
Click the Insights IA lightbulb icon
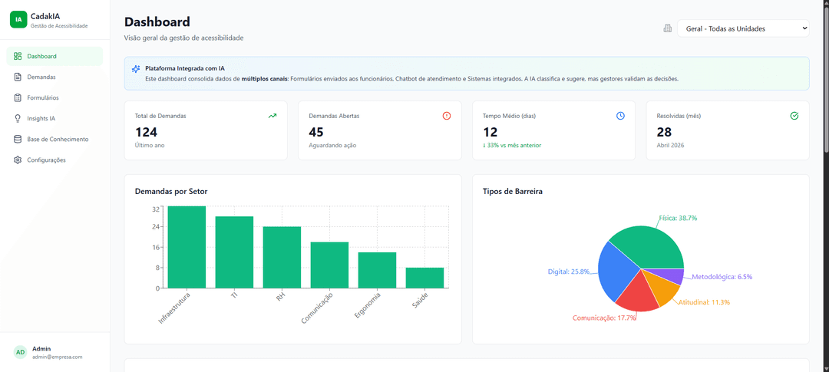point(18,118)
